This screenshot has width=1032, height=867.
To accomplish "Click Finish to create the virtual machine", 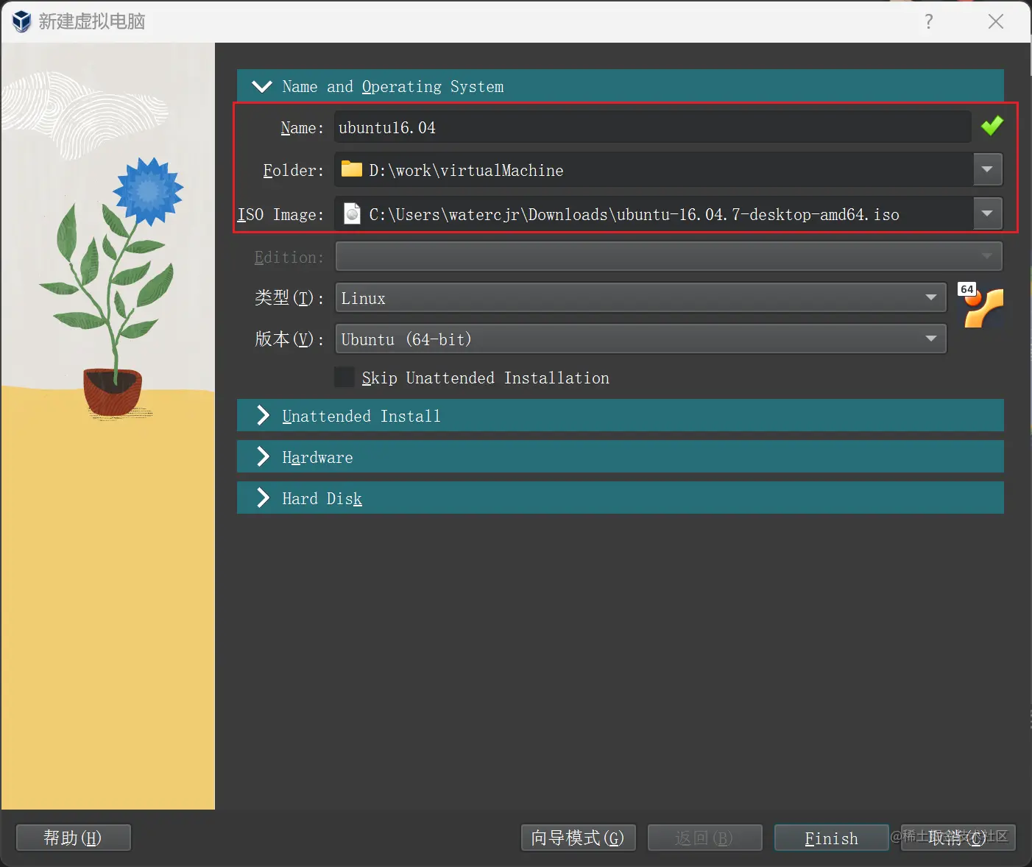I will tap(831, 838).
